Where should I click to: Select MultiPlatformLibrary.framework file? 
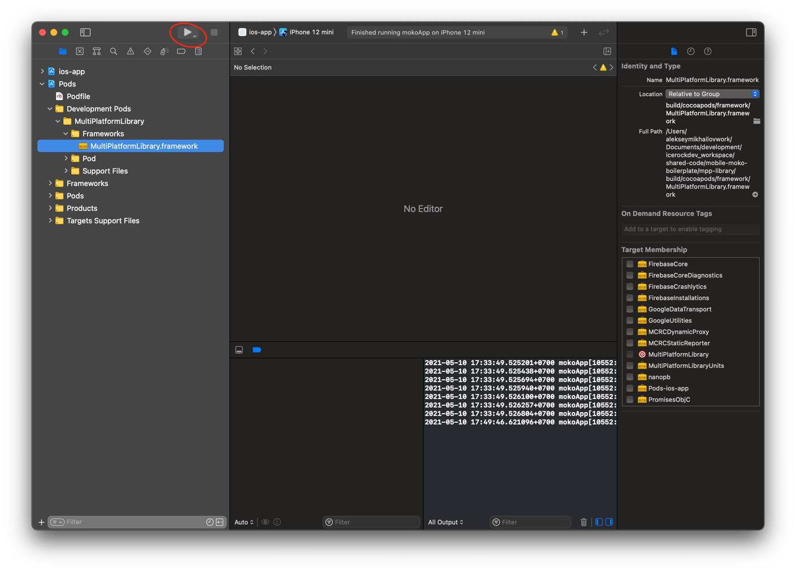point(131,146)
